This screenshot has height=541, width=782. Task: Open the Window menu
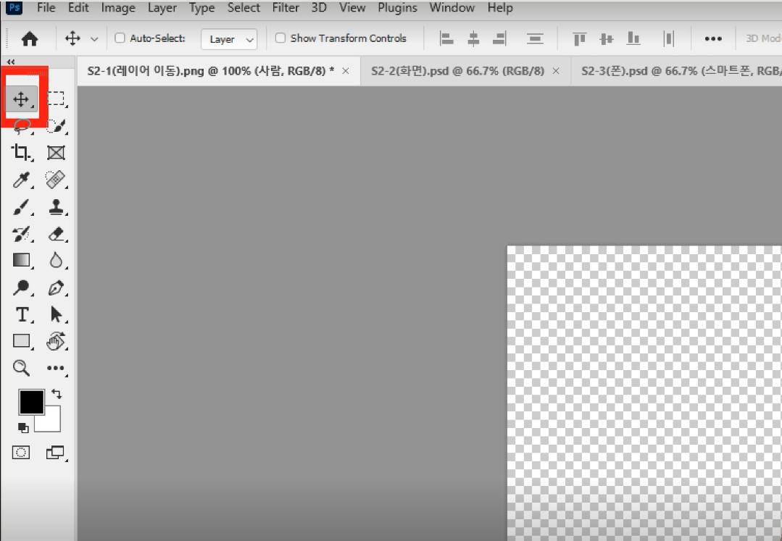point(452,8)
